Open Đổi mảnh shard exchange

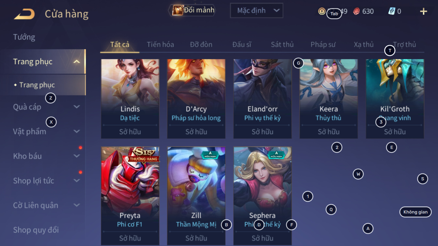193,10
